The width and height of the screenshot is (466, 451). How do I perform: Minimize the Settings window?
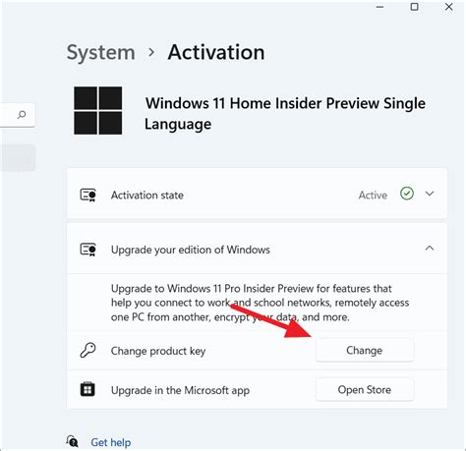click(379, 7)
